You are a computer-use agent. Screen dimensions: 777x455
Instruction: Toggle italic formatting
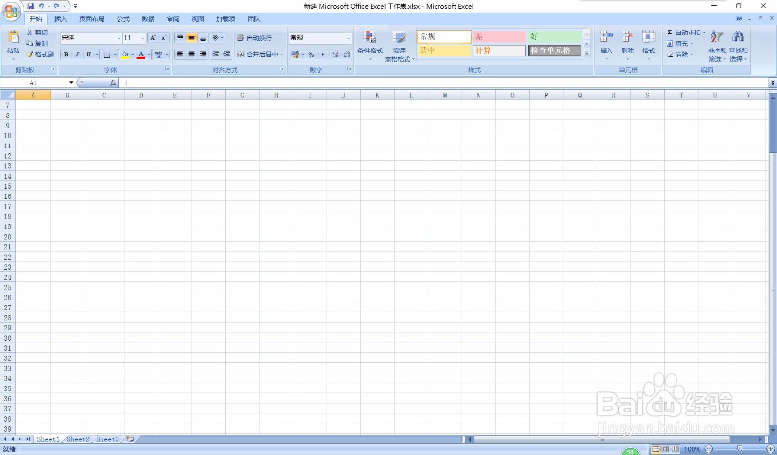(77, 54)
